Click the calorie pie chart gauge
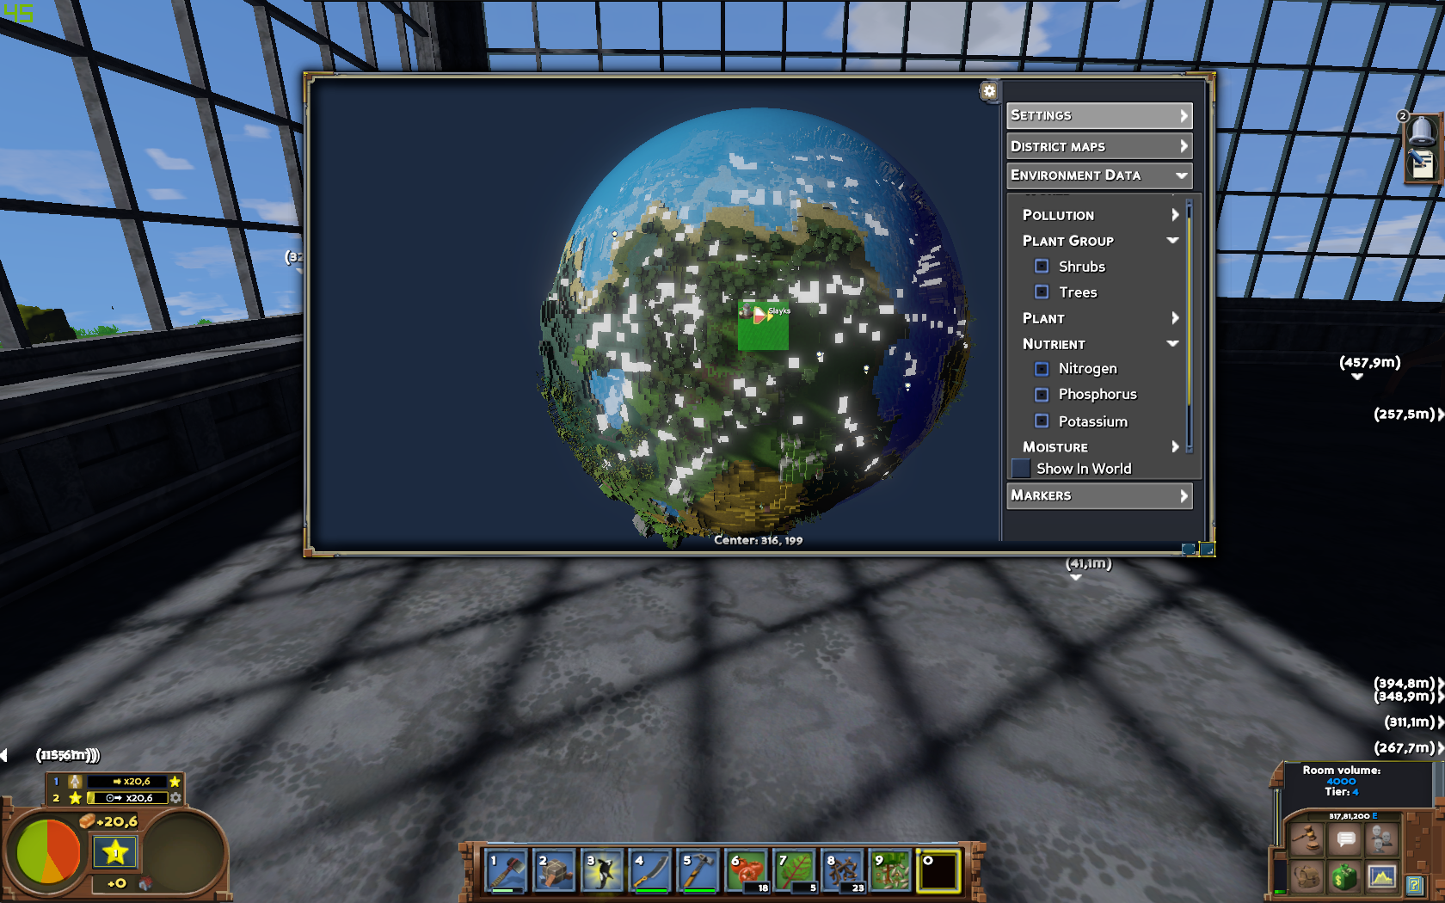The width and height of the screenshot is (1445, 903). coord(49,852)
